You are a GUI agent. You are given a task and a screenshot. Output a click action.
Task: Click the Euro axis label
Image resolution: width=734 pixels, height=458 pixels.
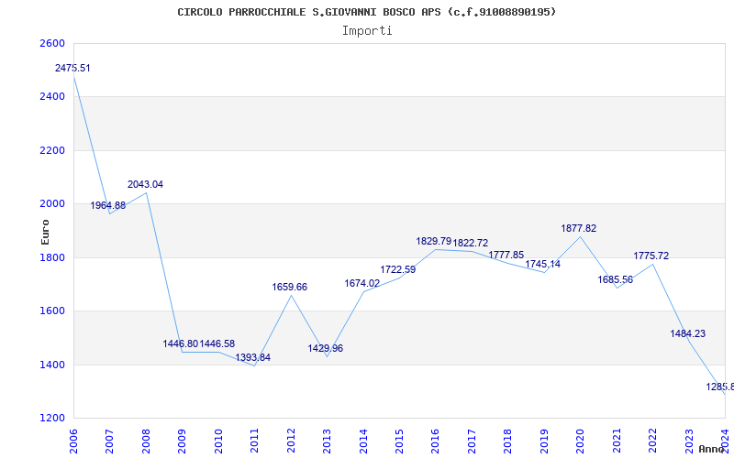coord(45,233)
